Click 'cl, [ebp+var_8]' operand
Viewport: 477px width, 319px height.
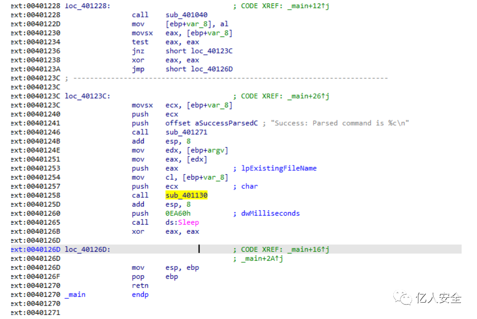coord(197,177)
